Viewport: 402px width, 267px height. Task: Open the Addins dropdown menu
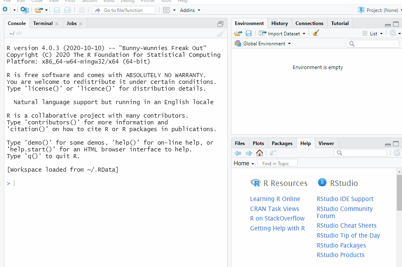190,10
